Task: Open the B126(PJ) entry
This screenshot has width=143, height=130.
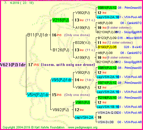Action: click(61, 50)
